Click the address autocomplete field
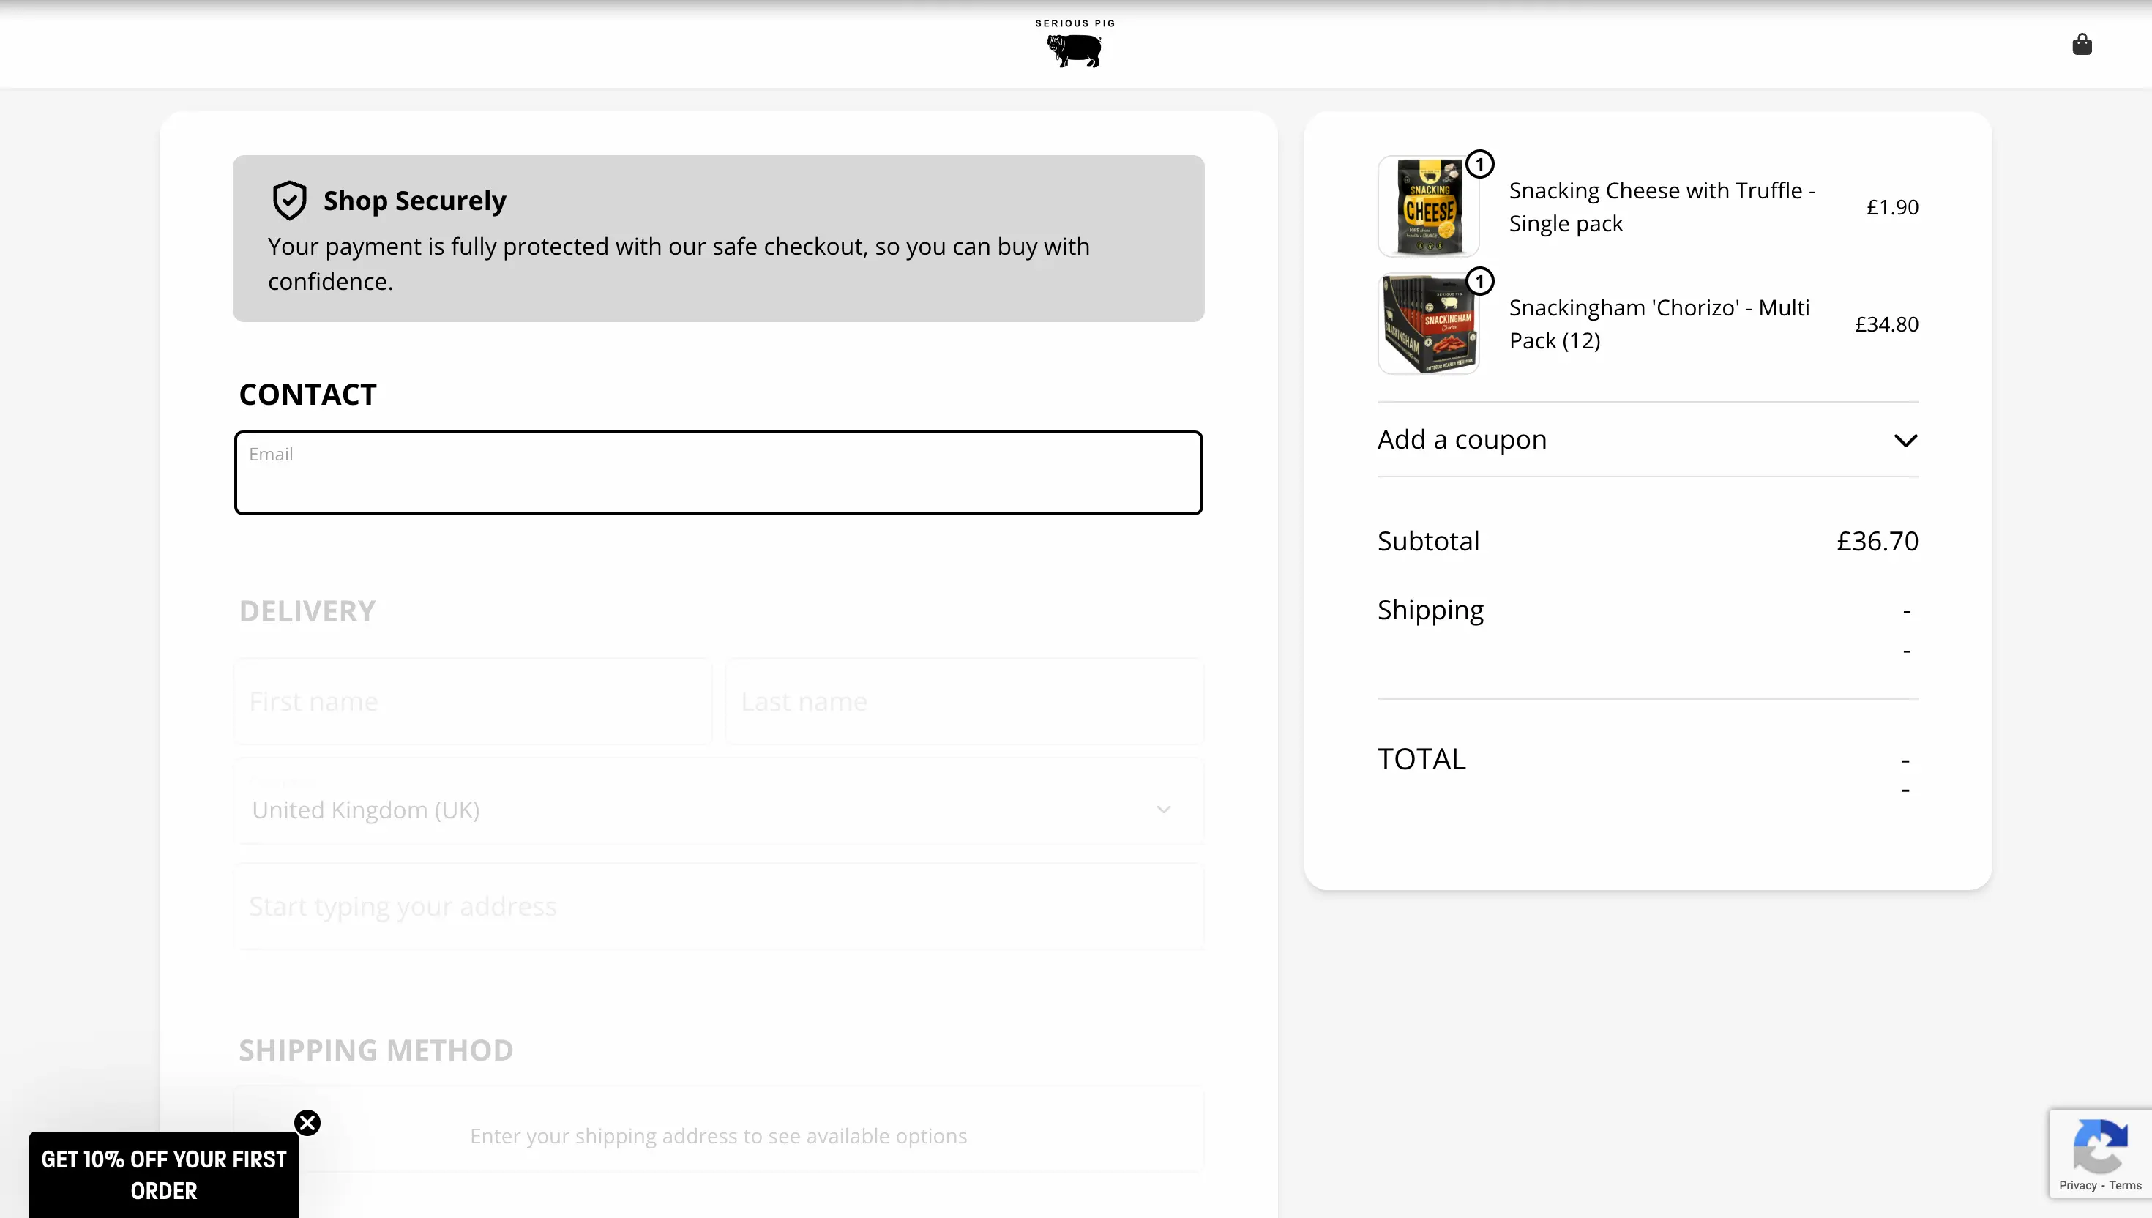This screenshot has width=2152, height=1218. tap(719, 906)
